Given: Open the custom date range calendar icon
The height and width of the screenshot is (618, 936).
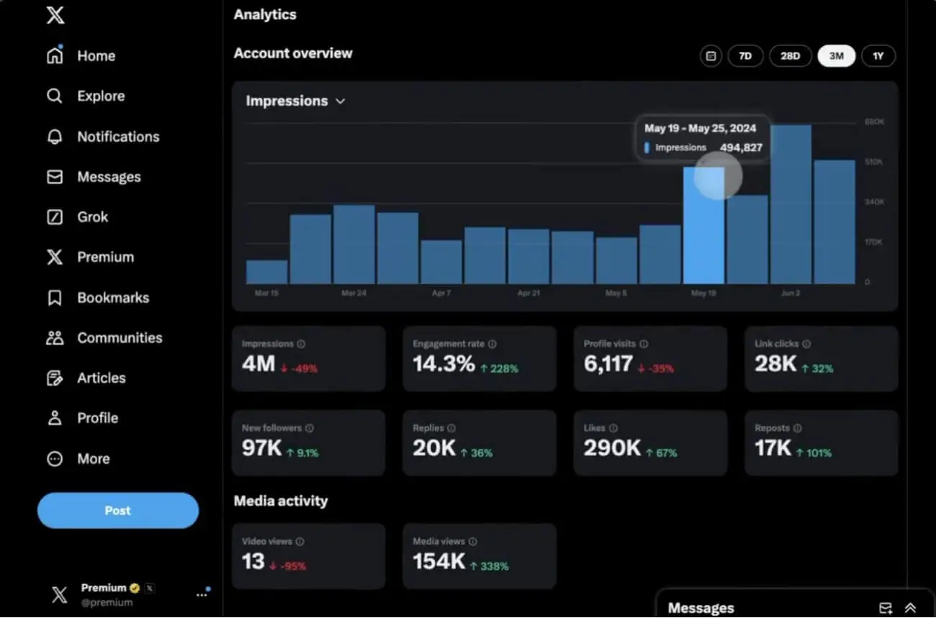Looking at the screenshot, I should (x=711, y=55).
